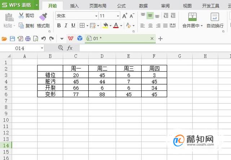Close the 01 document tab
The width and height of the screenshot is (231, 160).
pos(152,39)
